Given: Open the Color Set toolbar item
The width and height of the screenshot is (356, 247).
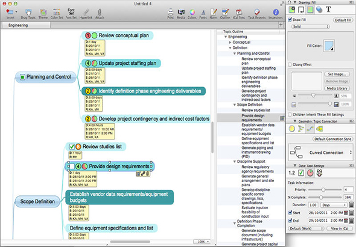Looking at the screenshot, I should pos(57,12).
